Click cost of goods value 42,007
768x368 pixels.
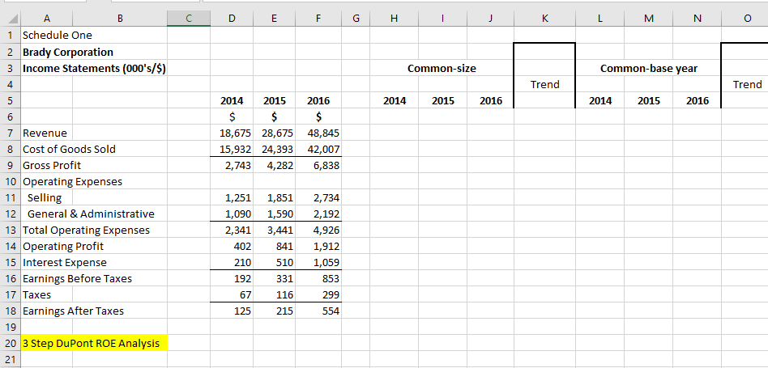pos(323,149)
